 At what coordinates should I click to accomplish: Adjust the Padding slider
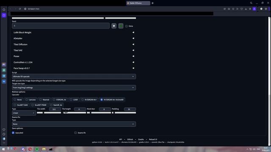pyautogui.click(x=124, y=113)
